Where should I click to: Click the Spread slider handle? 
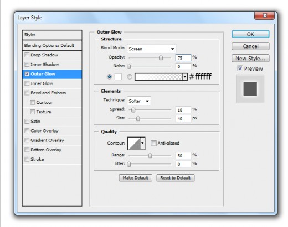tap(133, 110)
